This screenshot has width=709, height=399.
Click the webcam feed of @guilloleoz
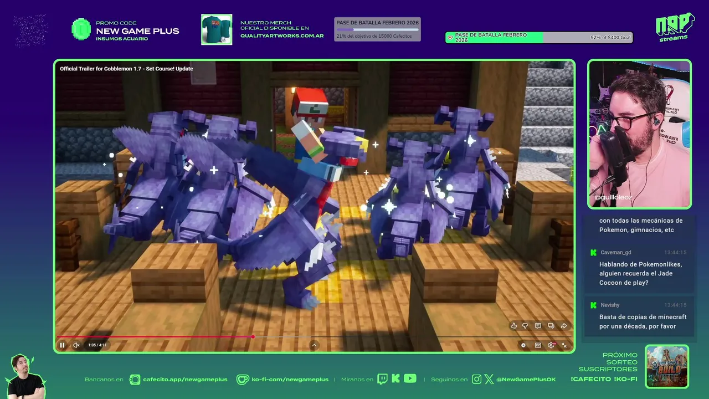point(639,134)
